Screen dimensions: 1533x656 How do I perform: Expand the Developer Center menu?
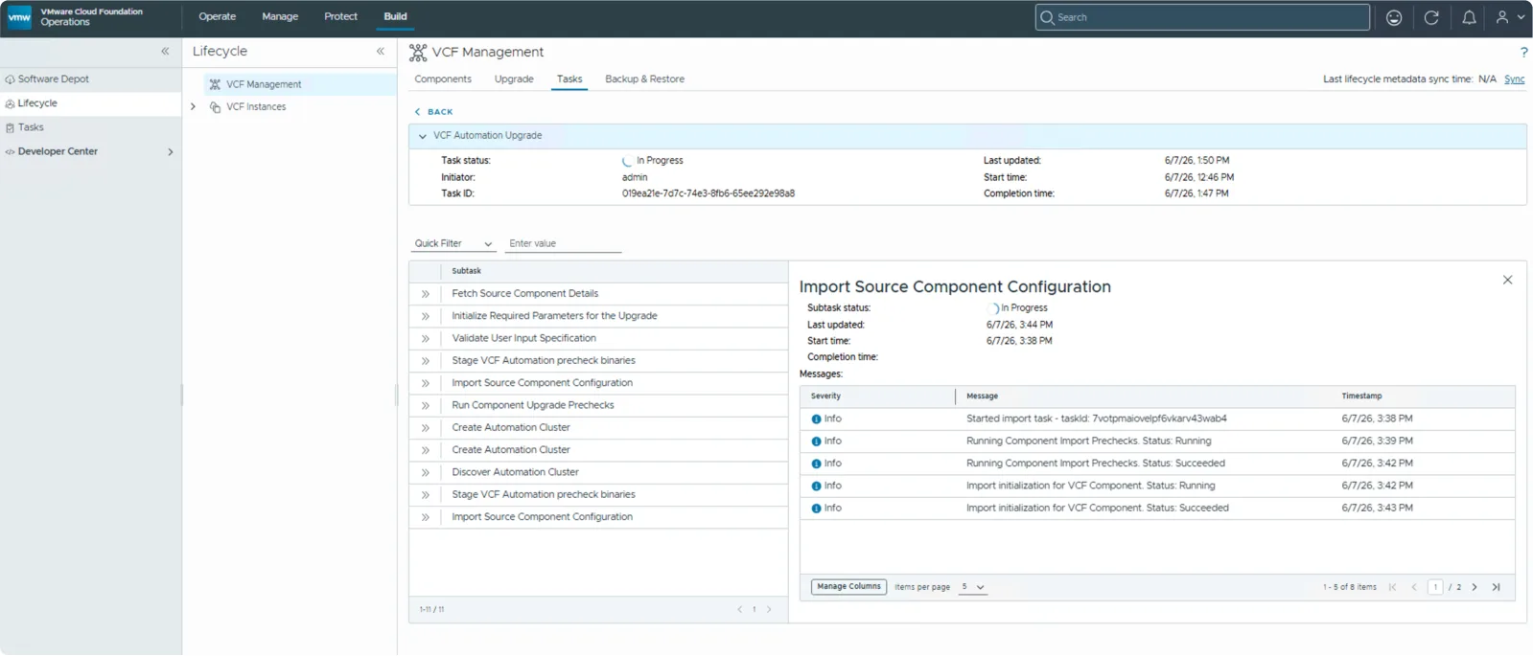pos(171,151)
